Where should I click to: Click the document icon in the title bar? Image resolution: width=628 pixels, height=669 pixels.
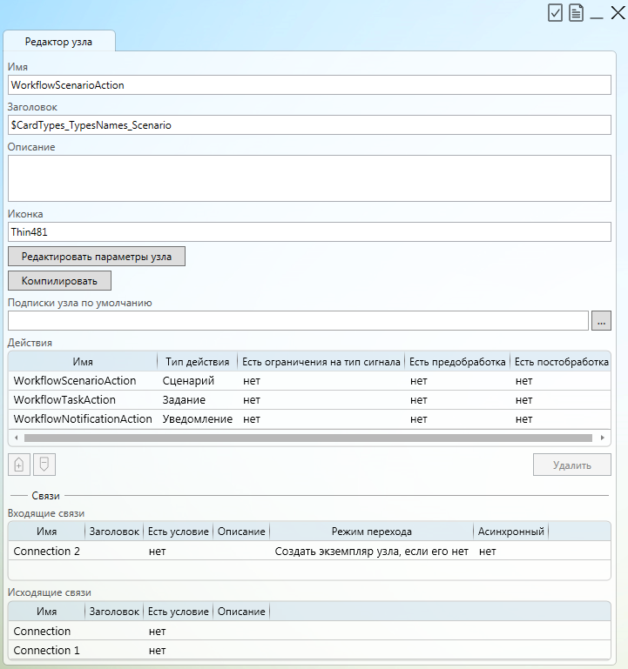576,12
